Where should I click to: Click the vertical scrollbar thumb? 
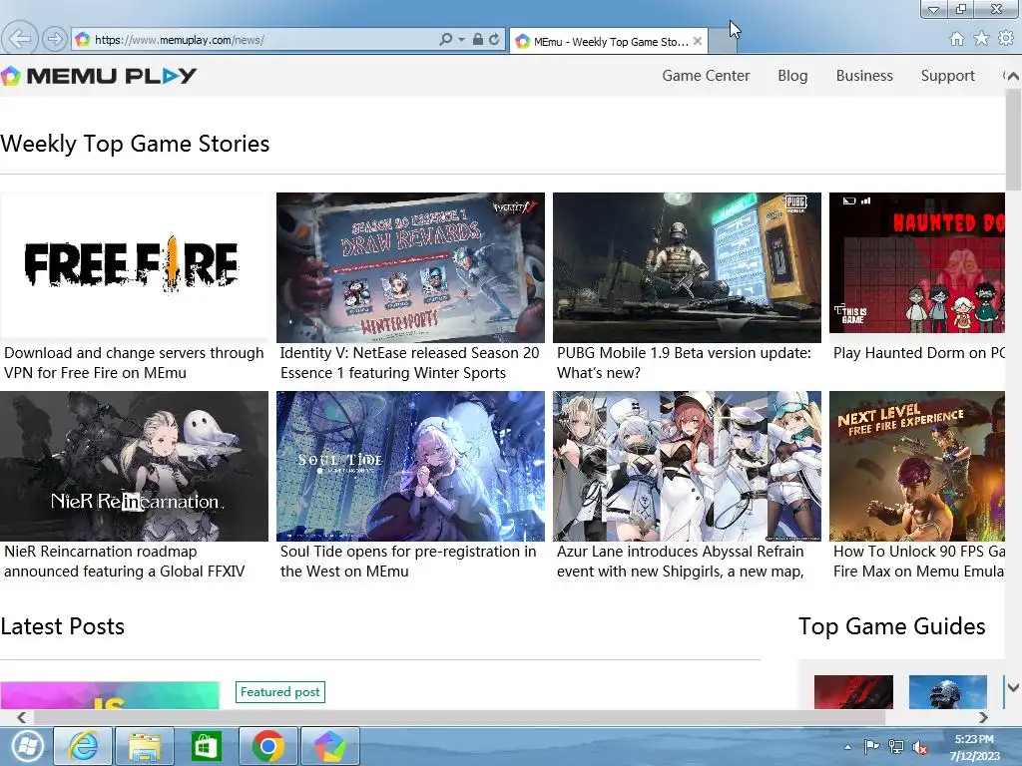click(1013, 140)
